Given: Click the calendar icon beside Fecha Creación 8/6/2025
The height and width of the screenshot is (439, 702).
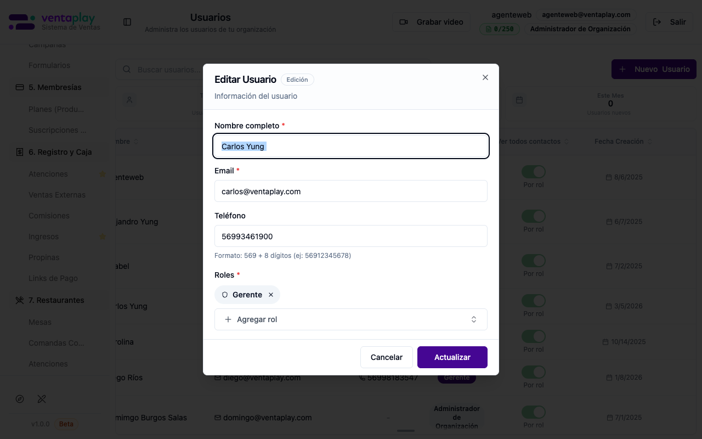Looking at the screenshot, I should pos(608,177).
